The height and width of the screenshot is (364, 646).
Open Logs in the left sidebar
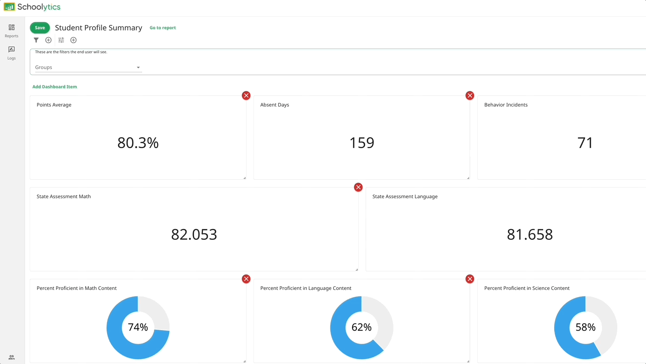pyautogui.click(x=12, y=53)
